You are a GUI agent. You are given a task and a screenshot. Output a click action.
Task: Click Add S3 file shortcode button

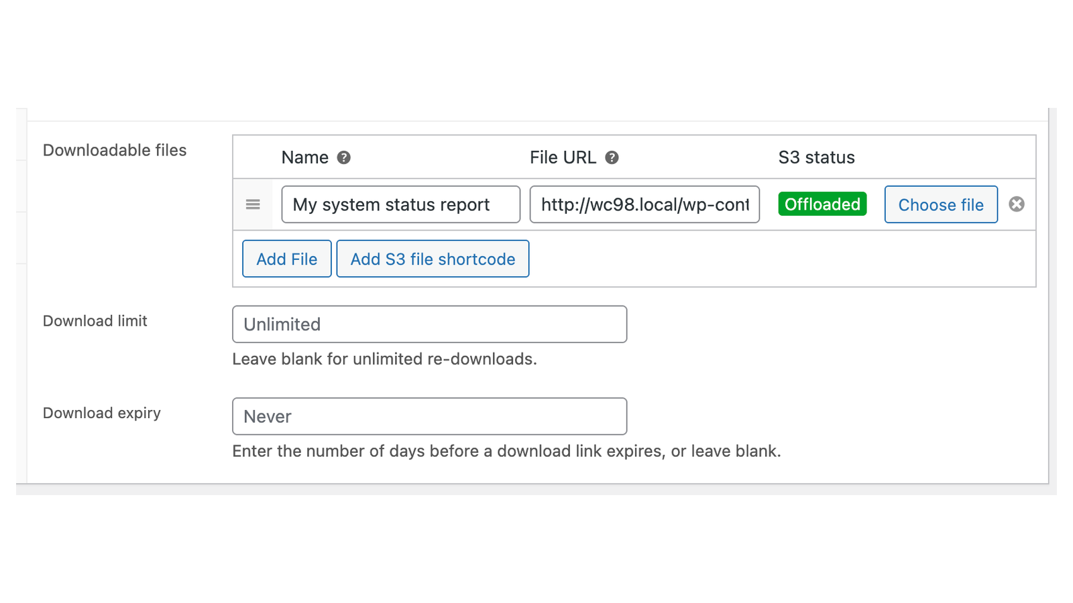(x=433, y=259)
